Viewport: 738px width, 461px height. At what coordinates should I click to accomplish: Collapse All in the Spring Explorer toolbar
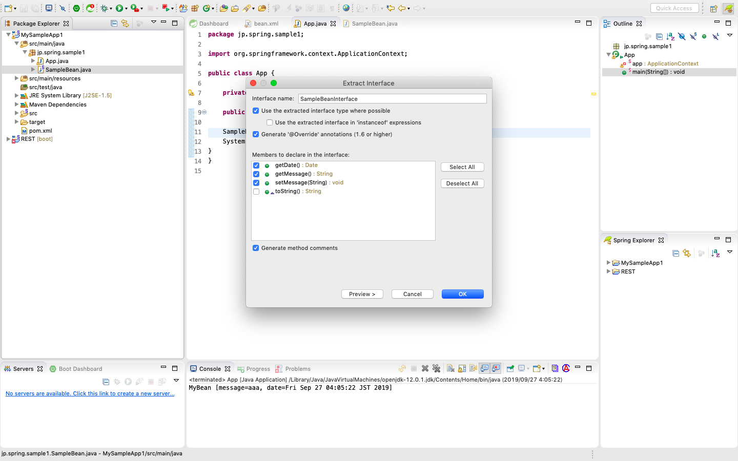675,253
